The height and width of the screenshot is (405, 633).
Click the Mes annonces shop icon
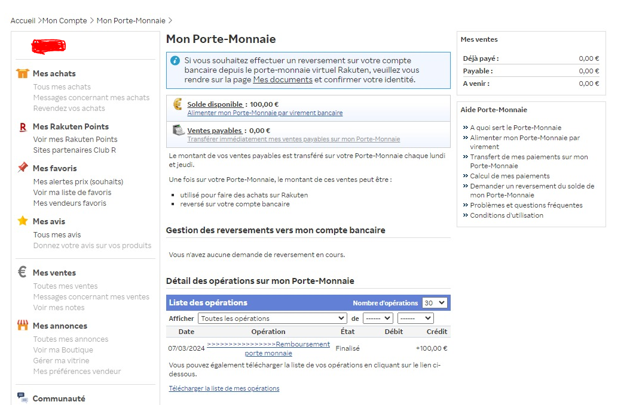click(23, 325)
